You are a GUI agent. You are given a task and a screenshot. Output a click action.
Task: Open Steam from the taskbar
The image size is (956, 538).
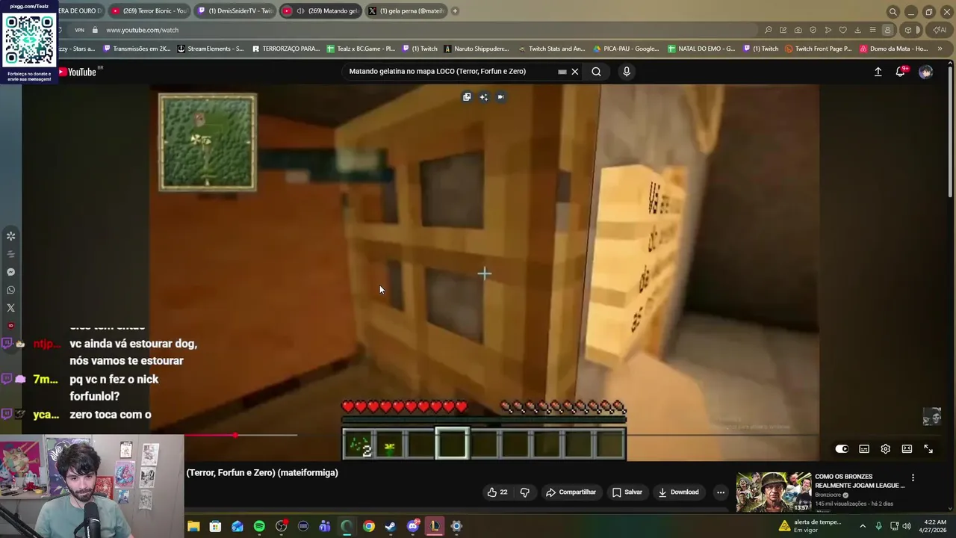(391, 526)
